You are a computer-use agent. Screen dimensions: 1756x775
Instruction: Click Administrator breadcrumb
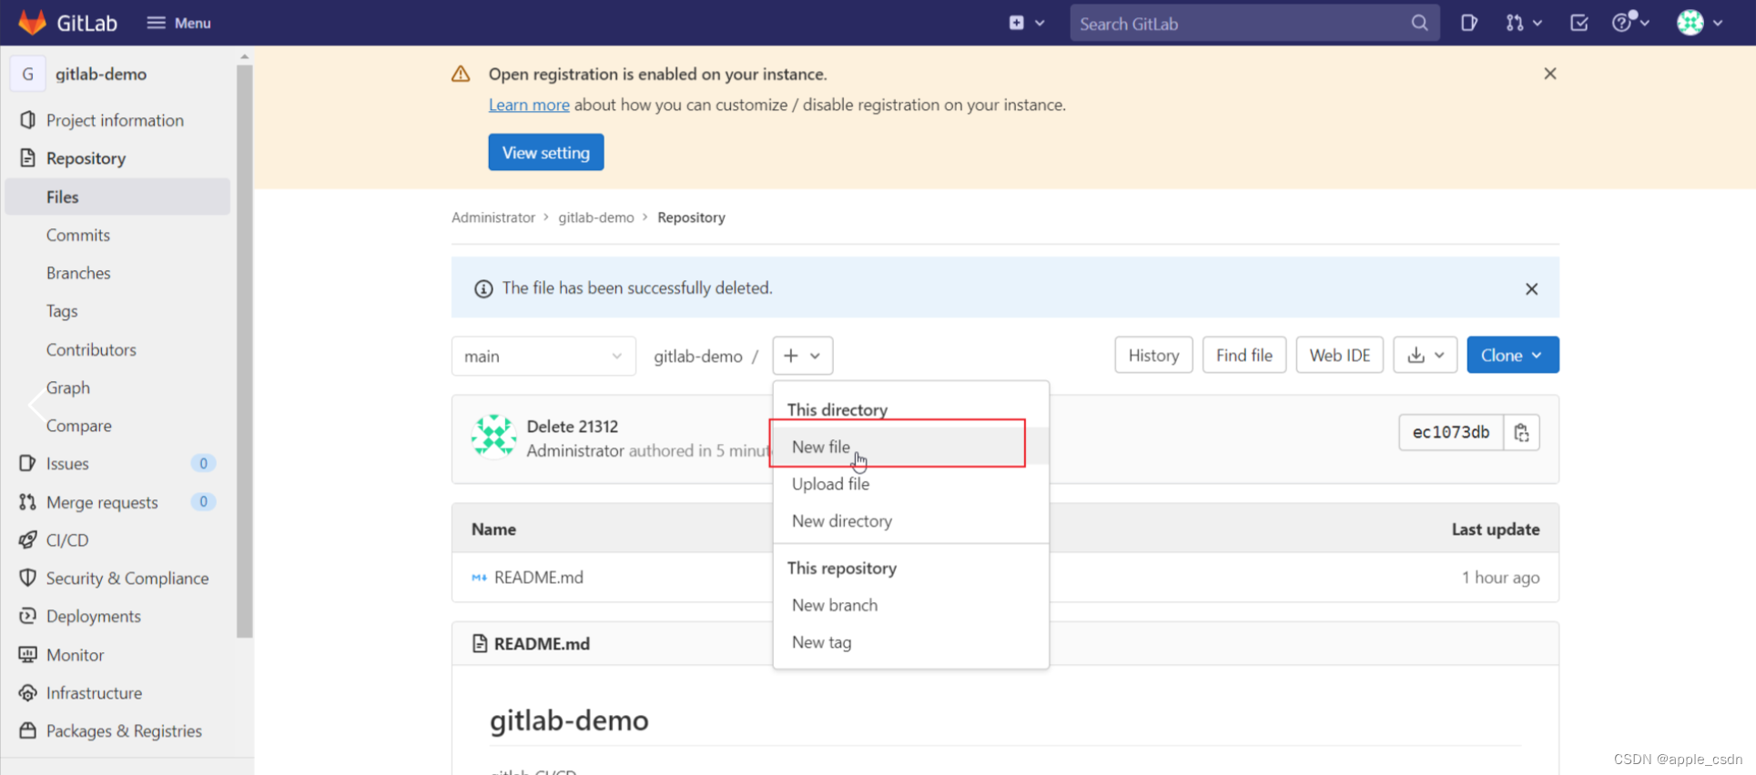(493, 217)
